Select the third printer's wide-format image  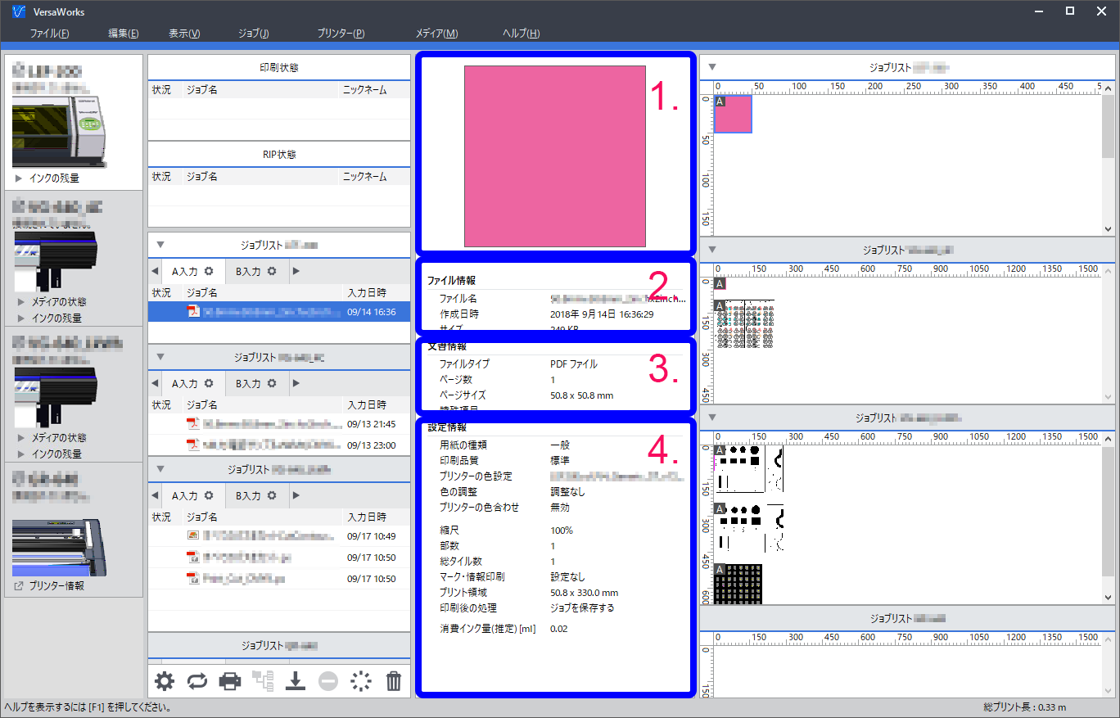click(56, 397)
